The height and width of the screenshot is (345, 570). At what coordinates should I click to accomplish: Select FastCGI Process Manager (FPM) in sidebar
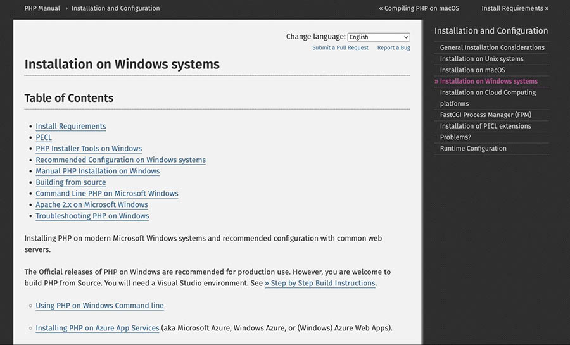[x=485, y=115]
